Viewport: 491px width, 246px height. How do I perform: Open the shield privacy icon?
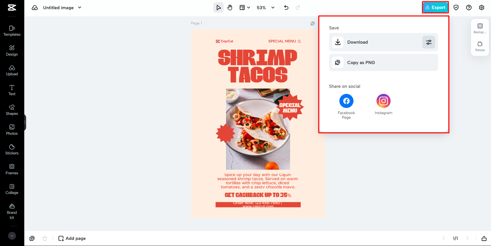456,8
